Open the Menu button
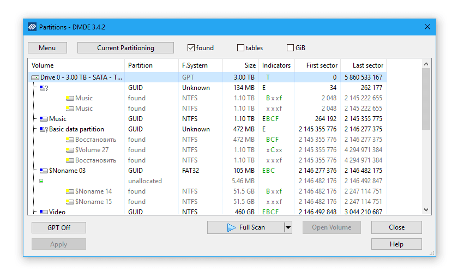This screenshot has width=458, height=277. 47,47
